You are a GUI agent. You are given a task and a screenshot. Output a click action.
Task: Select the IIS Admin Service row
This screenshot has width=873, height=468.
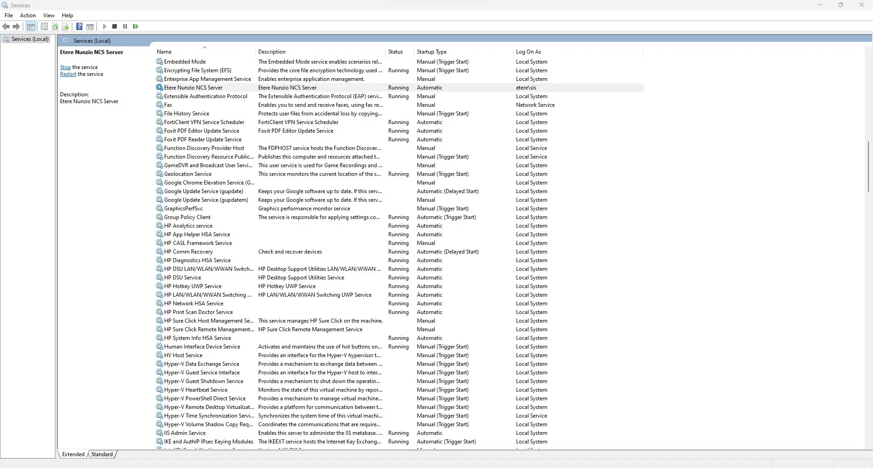185,433
